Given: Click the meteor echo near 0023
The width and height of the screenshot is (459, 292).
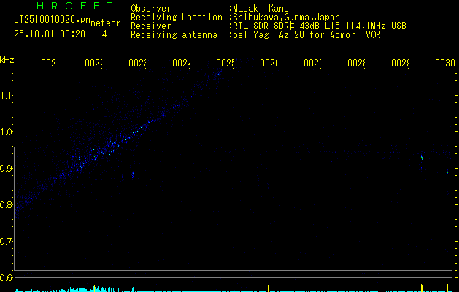Looking at the screenshot, I should [x=134, y=174].
